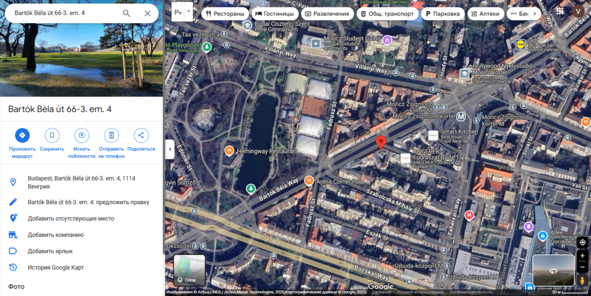
Task: Share the location with Поделиться
Action: tap(141, 140)
